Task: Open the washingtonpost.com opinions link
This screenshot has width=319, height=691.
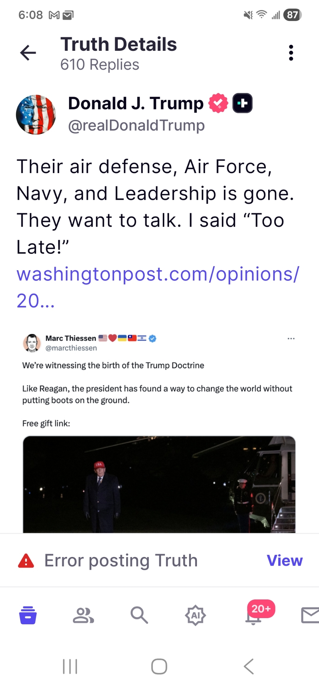Action: click(158, 274)
